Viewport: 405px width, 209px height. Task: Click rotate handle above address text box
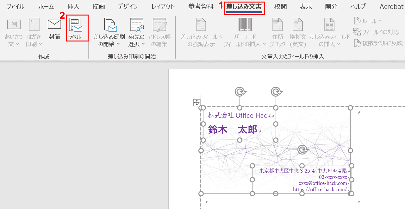[x=303, y=149]
